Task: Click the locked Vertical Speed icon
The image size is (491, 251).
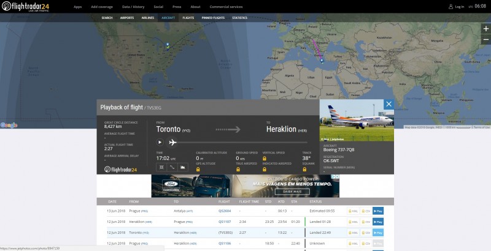Action: pyautogui.click(x=265, y=159)
